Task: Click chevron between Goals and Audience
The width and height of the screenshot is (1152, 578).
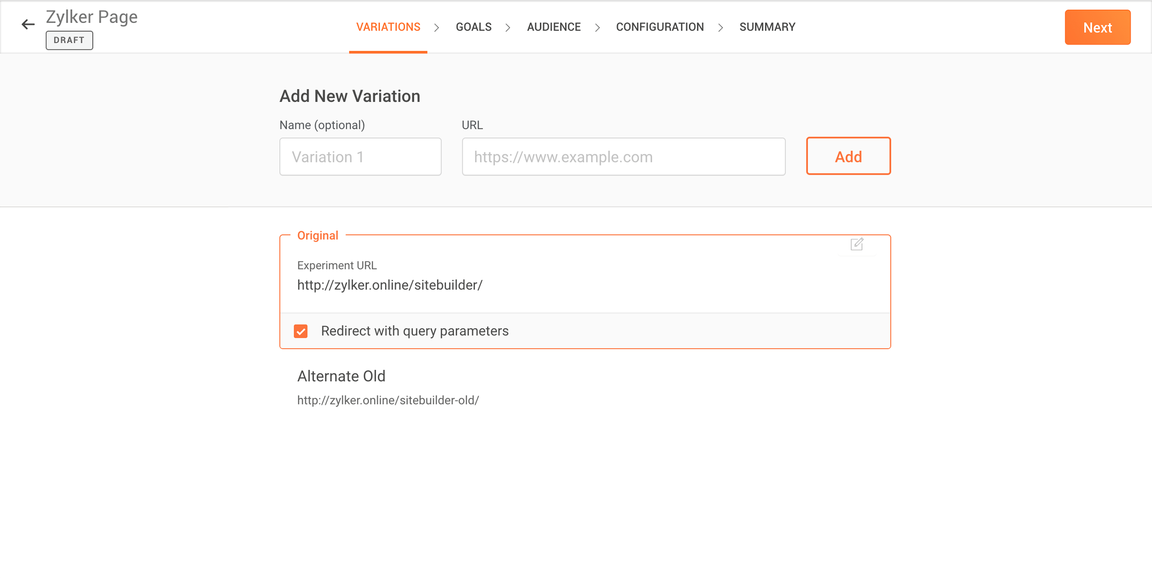Action: (x=508, y=28)
